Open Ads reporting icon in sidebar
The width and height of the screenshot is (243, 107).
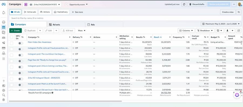click(x=4, y=32)
